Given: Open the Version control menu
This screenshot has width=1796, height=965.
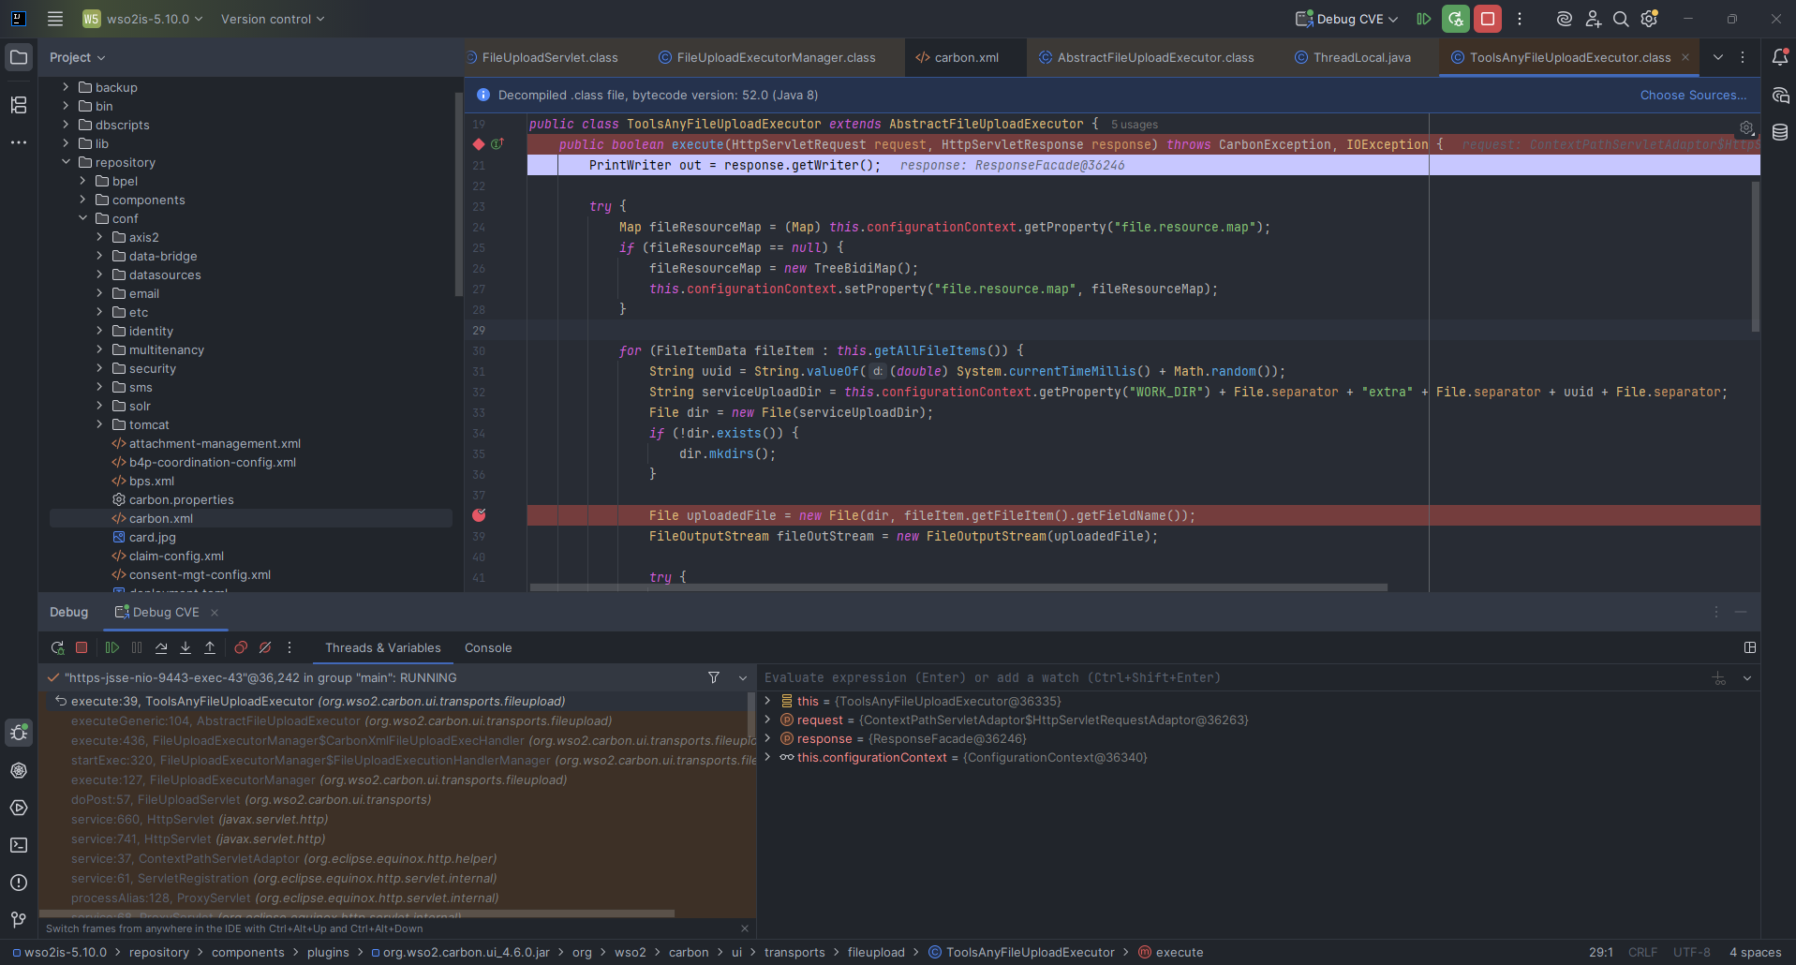Looking at the screenshot, I should coord(272,19).
